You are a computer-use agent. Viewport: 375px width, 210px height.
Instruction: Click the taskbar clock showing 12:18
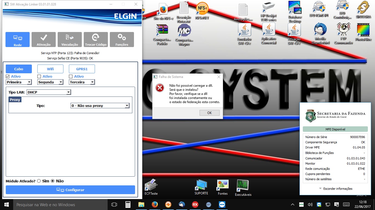[362, 205]
